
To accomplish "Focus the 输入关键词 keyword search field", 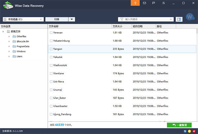I will [x=146, y=19].
